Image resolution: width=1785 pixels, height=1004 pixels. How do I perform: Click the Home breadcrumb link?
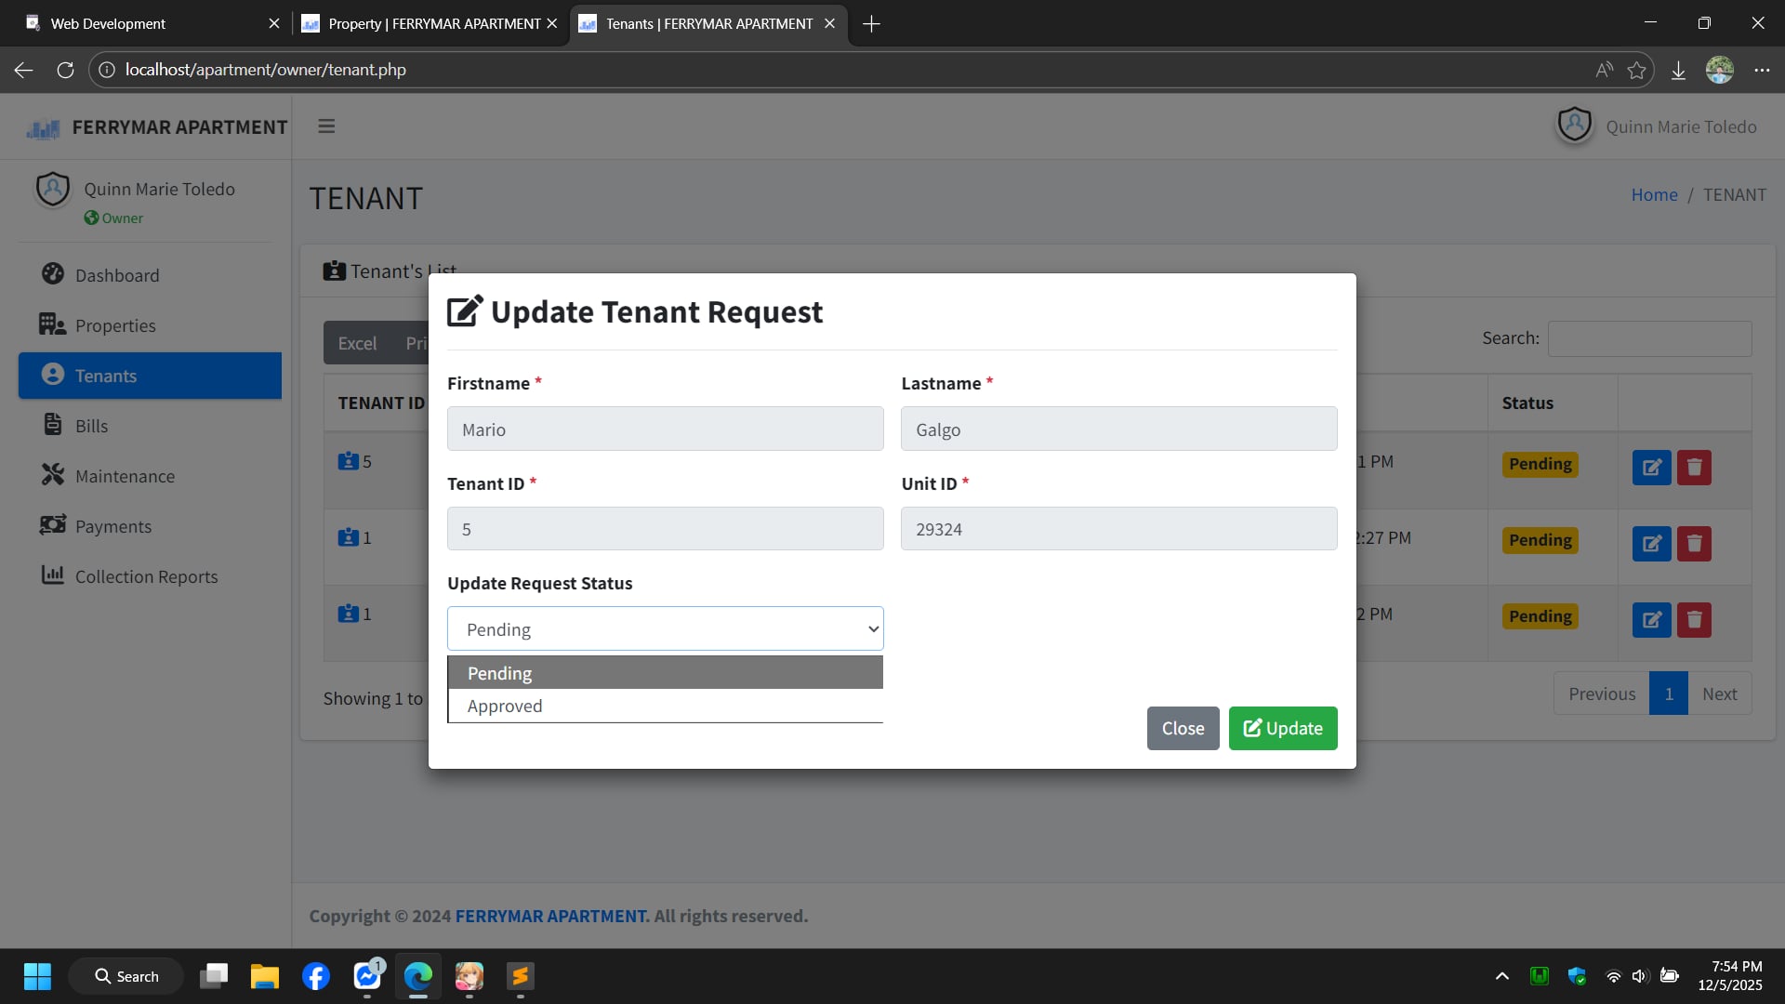click(x=1654, y=194)
